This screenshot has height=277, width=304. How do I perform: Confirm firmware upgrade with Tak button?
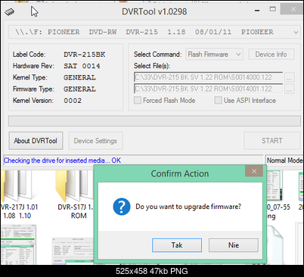click(177, 245)
